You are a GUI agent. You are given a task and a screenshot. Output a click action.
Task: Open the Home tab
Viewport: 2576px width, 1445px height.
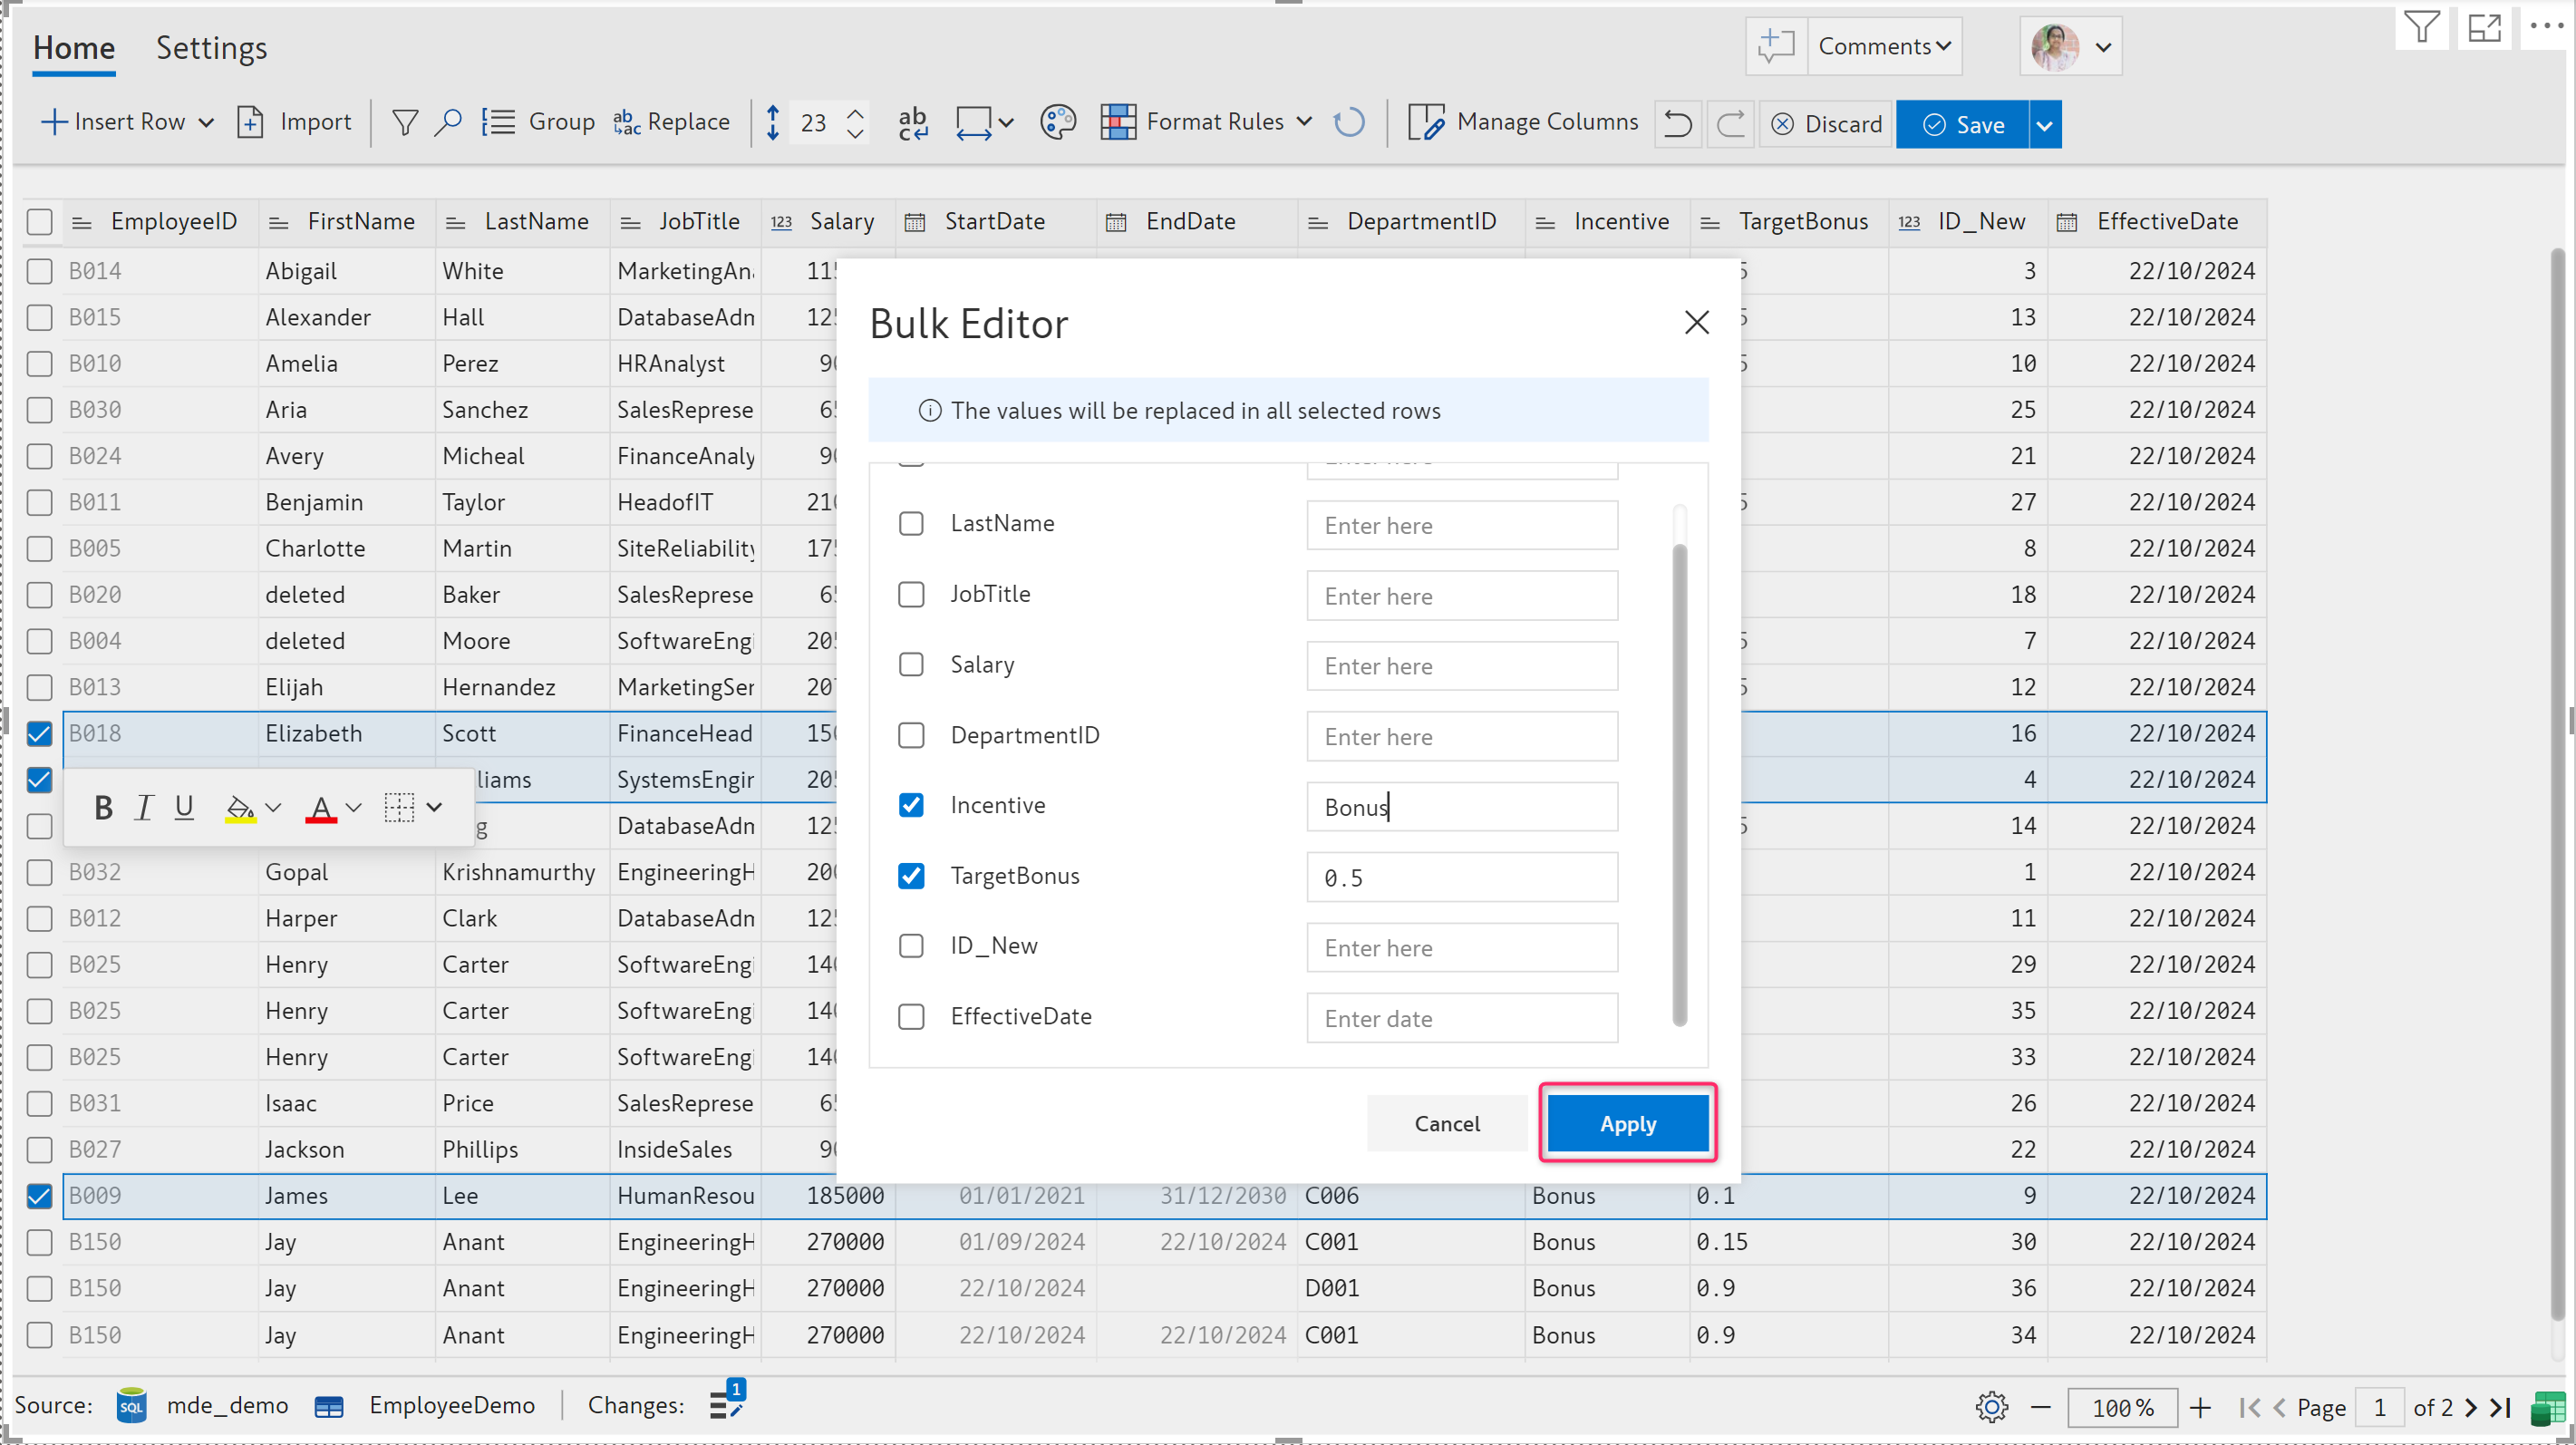pyautogui.click(x=74, y=48)
